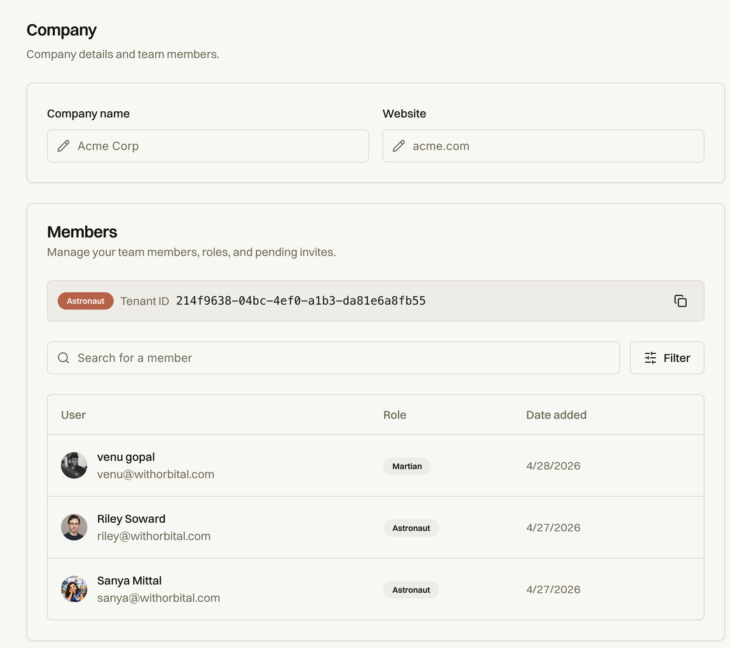This screenshot has height=648, width=730.
Task: Open Riley Soward's avatar
Action: 74,527
